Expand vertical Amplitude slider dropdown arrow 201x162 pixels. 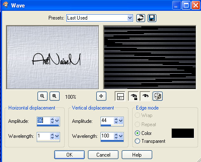[x=121, y=121]
